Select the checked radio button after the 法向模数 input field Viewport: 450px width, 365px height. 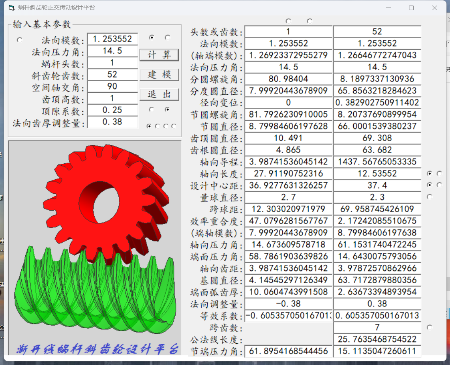[152, 37]
